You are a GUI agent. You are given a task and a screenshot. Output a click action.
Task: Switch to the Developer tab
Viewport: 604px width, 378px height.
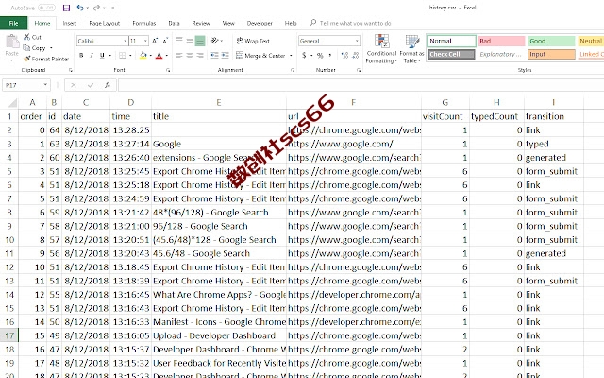[260, 23]
